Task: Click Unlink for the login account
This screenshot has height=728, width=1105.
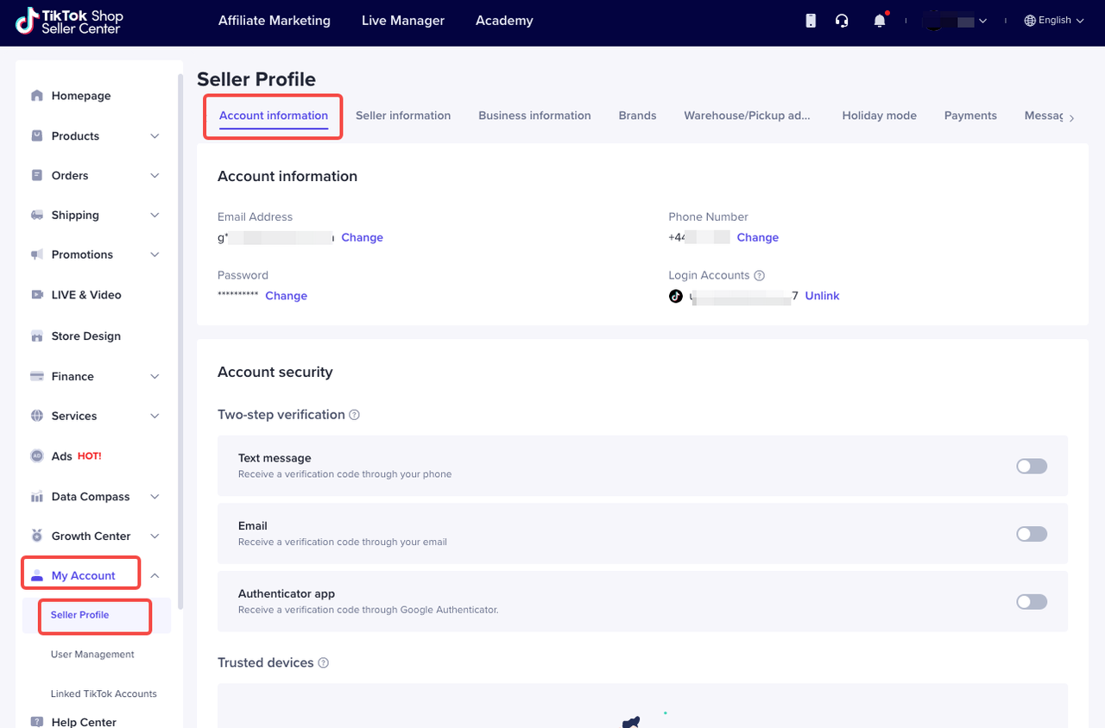Action: click(x=822, y=296)
